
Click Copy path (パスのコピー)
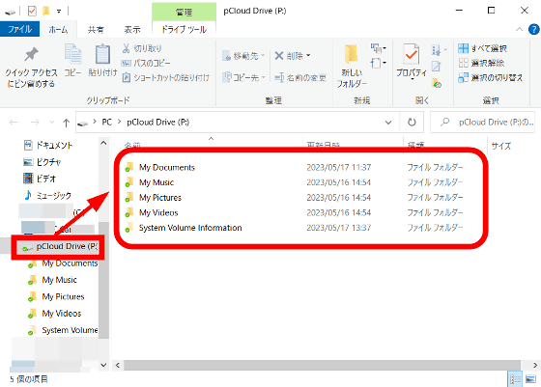[146, 63]
